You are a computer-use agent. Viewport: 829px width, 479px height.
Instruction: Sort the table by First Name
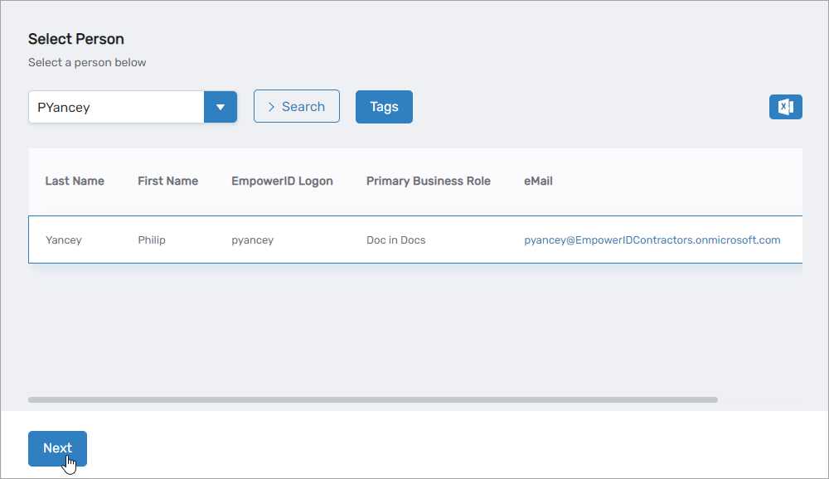[x=167, y=181]
